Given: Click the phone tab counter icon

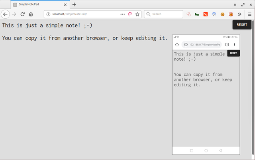Looking at the screenshot, I should coord(227,44).
